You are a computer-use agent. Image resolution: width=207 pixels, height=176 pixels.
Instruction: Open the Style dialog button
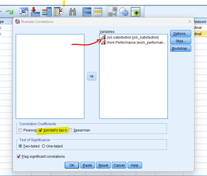click(x=181, y=41)
